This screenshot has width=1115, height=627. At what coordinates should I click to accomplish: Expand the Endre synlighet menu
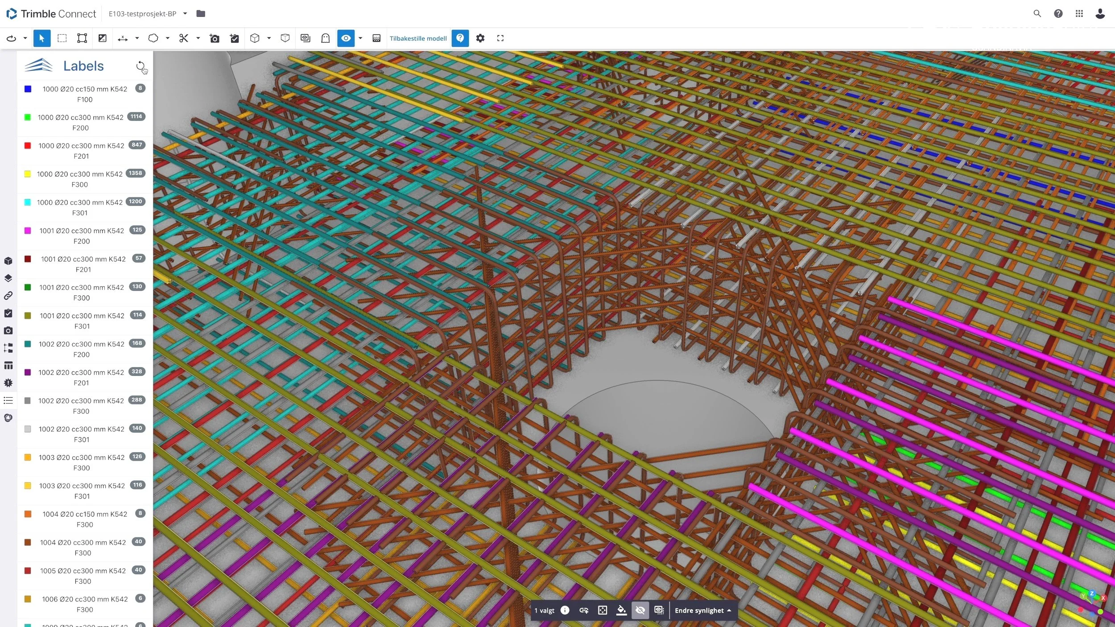coord(703,610)
